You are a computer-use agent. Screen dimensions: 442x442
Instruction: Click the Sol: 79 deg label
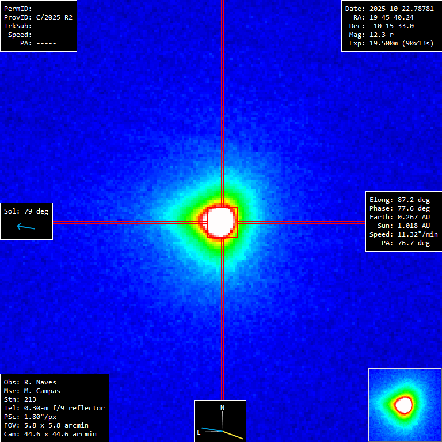(x=26, y=211)
